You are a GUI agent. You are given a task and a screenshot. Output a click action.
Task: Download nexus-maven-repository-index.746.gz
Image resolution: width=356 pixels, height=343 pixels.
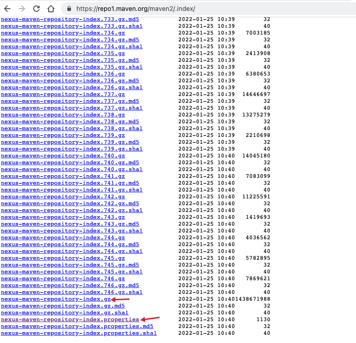point(63,278)
